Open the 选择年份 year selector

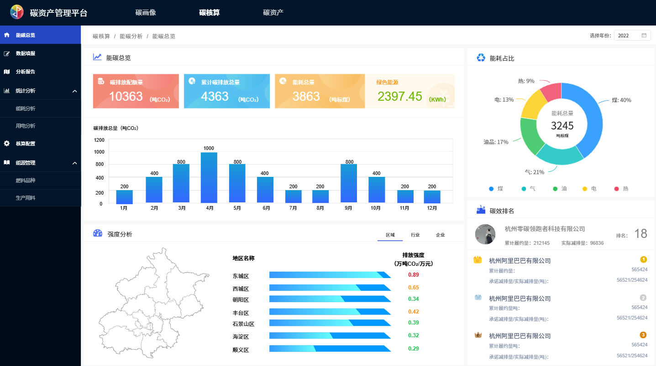coord(631,36)
